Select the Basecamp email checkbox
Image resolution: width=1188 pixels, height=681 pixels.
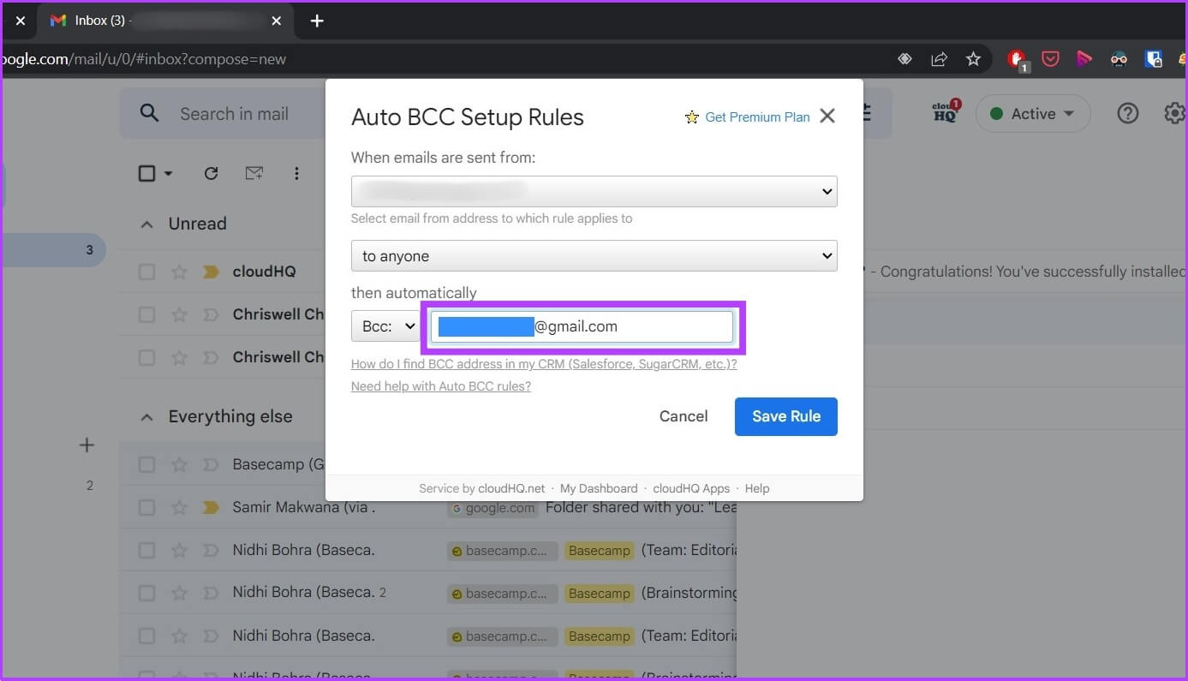(x=146, y=464)
